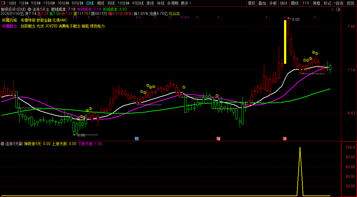Click the 下跌天数: 1.00 indicator value

90,144
